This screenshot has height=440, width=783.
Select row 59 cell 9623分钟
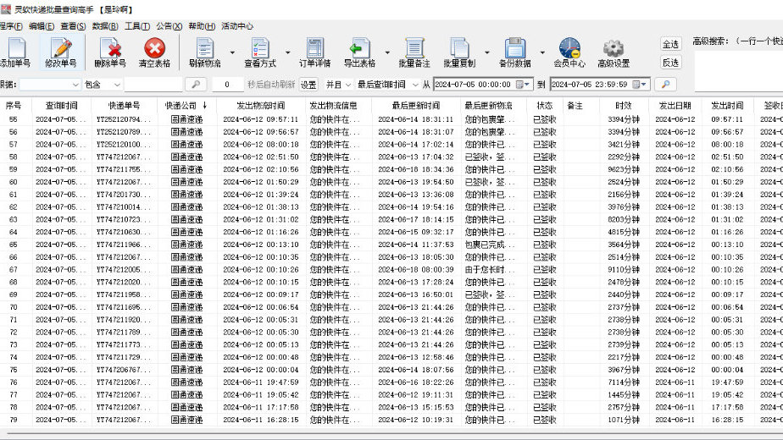point(623,169)
